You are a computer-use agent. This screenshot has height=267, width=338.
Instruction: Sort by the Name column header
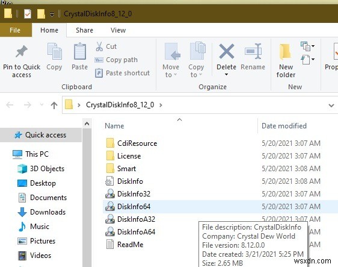coord(114,126)
